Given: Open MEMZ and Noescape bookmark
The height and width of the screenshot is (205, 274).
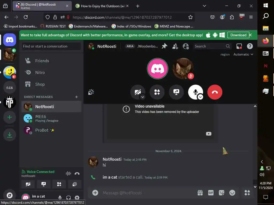Looking at the screenshot, I should (x=174, y=26).
